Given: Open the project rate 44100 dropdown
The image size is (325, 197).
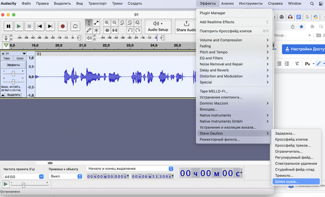Looking at the screenshot, I should [41, 176].
